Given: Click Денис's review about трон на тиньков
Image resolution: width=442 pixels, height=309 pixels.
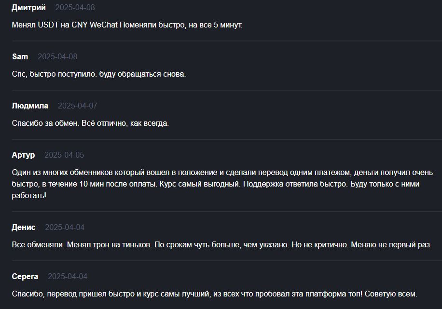Looking at the screenshot, I should coord(222,245).
